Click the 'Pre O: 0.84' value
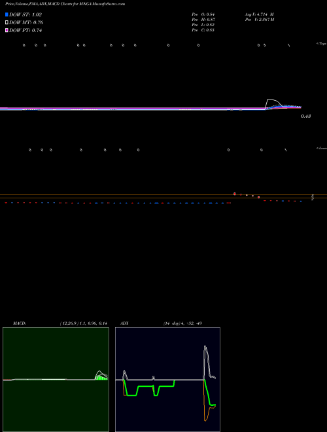This screenshot has height=432, width=327. click(203, 14)
